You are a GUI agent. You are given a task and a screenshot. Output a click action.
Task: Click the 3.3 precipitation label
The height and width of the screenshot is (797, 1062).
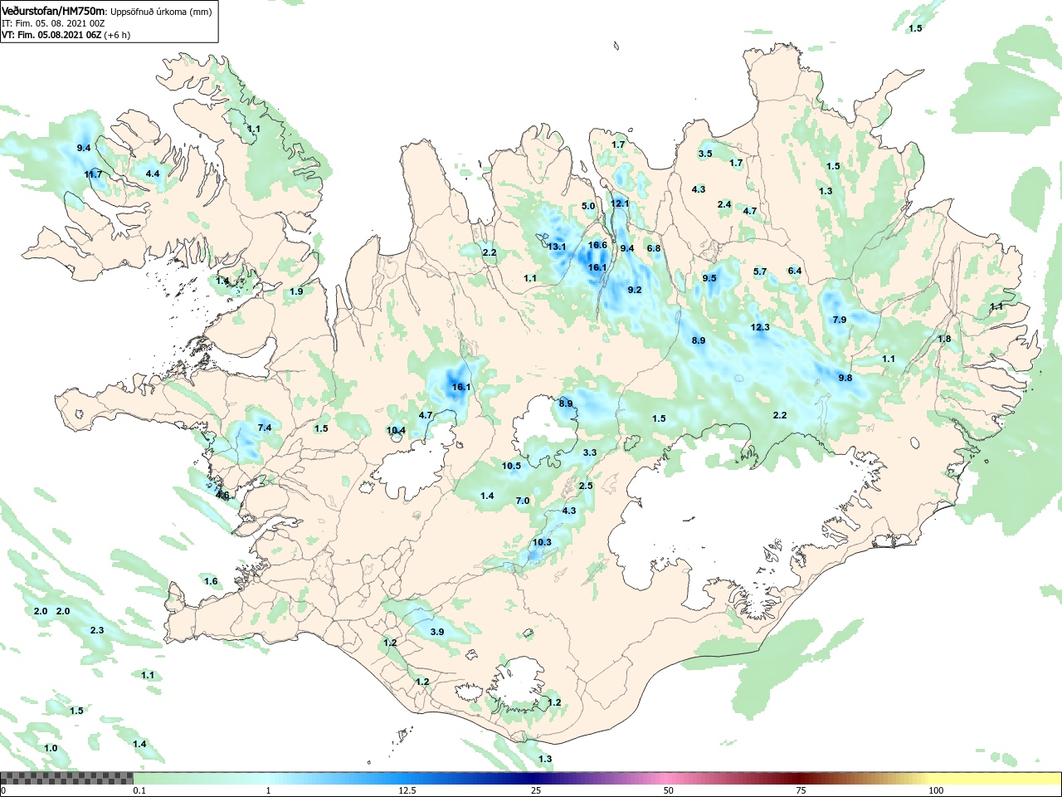[x=590, y=452]
